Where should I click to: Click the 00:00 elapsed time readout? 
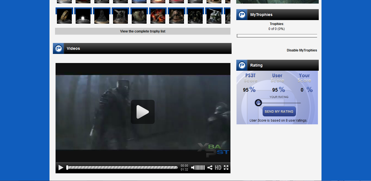[184, 166]
